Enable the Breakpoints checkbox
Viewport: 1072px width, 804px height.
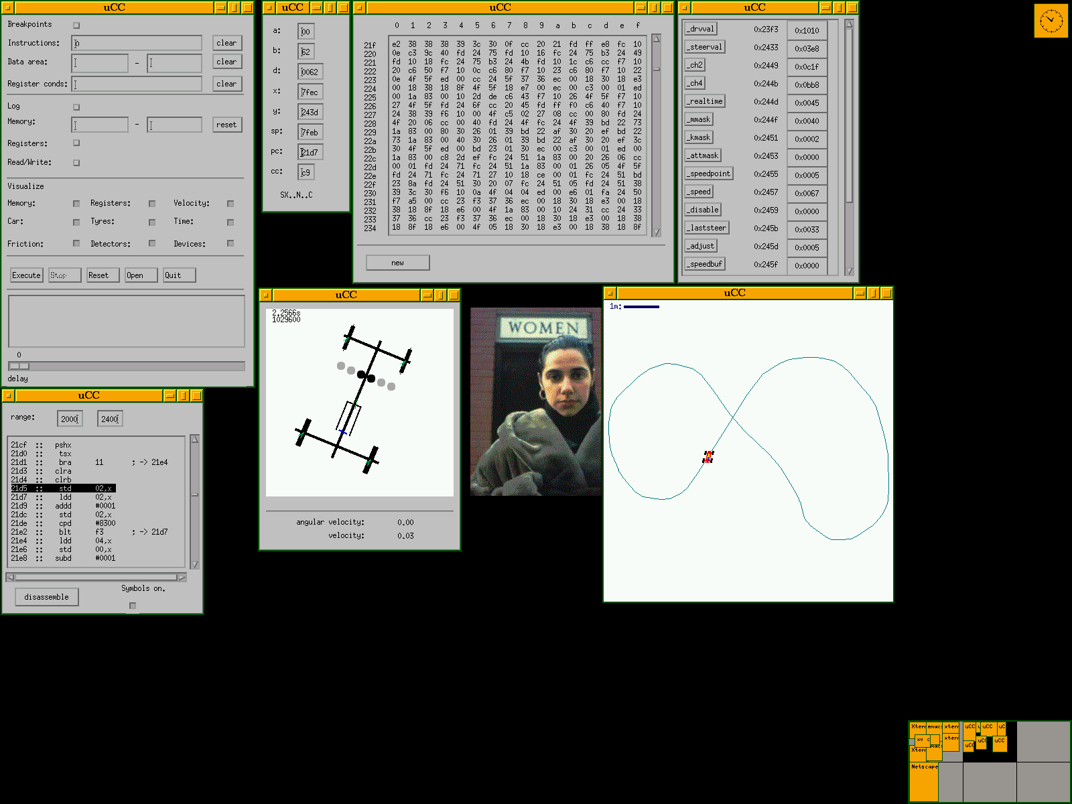pyautogui.click(x=76, y=25)
